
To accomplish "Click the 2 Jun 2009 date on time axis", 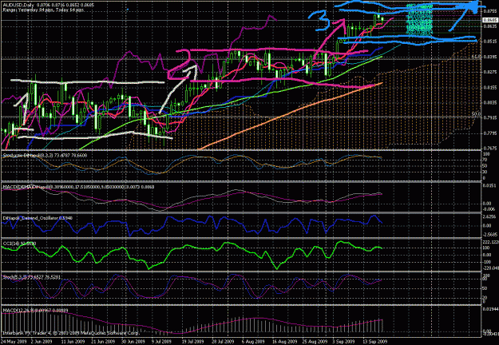I will click(x=42, y=342).
